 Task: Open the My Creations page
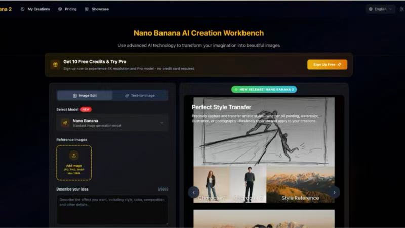pyautogui.click(x=35, y=9)
